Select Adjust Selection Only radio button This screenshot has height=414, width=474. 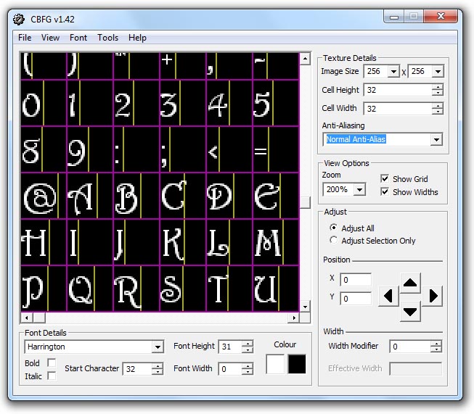[x=334, y=241]
